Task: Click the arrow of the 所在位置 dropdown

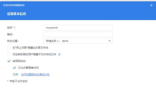Action: 110,41
